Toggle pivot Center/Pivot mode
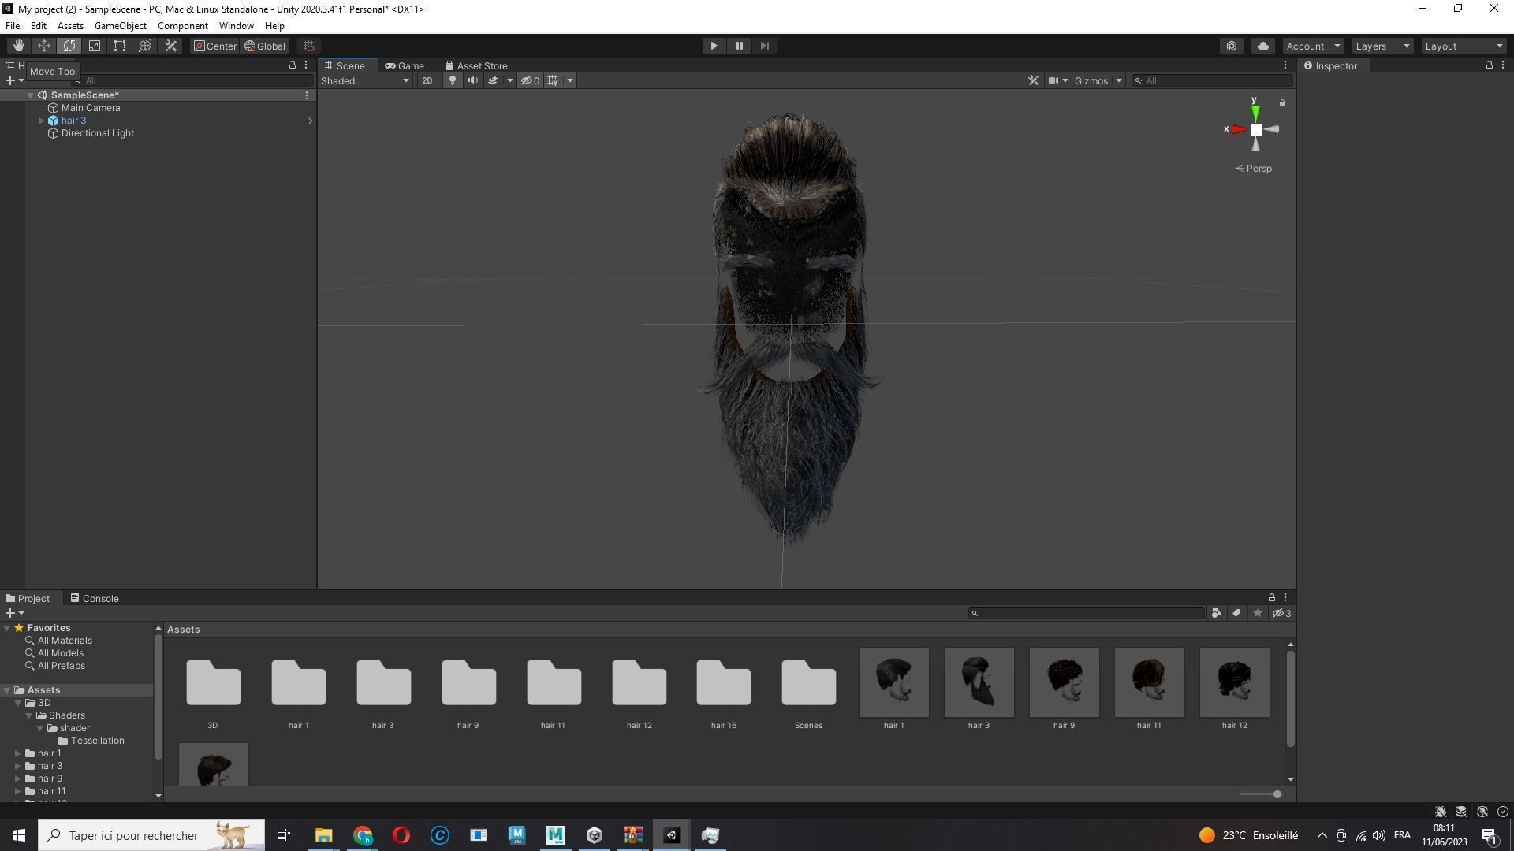The width and height of the screenshot is (1514, 851). coord(215,46)
